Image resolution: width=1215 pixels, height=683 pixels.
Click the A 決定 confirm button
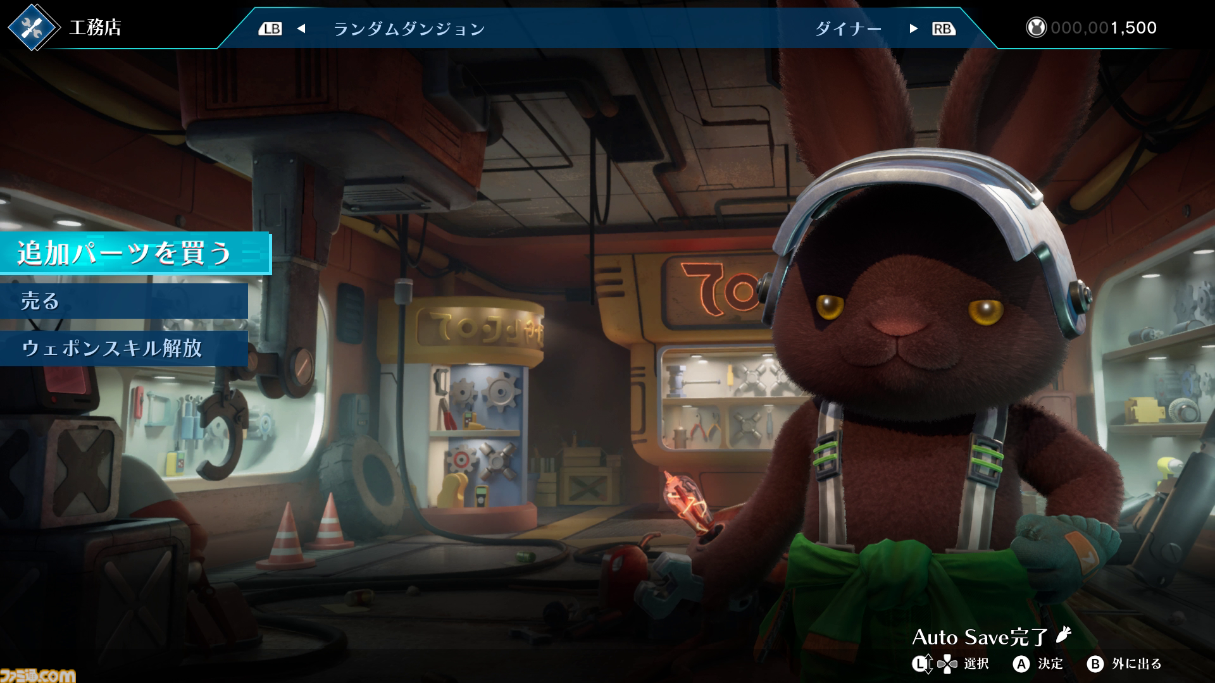coord(1038,663)
